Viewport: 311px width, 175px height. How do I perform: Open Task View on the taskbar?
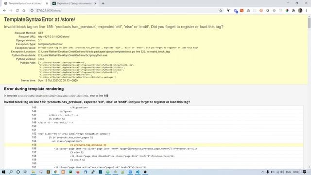coord(25,172)
